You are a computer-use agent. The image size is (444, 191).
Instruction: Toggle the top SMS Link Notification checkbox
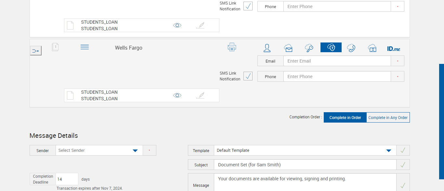248,6
